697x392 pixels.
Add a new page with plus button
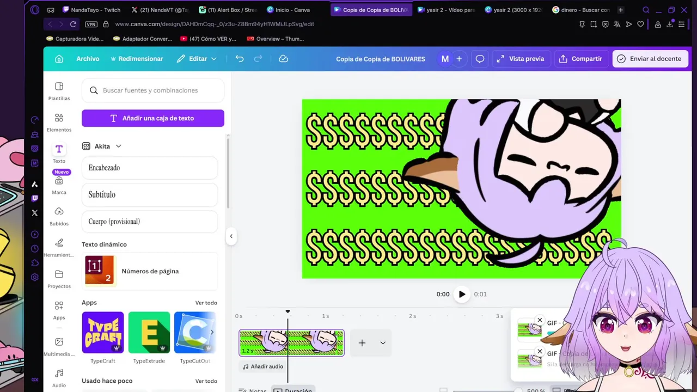(362, 343)
